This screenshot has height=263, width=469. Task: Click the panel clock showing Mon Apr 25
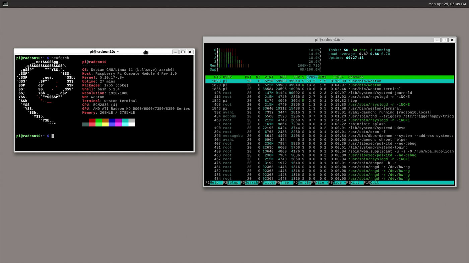[447, 4]
